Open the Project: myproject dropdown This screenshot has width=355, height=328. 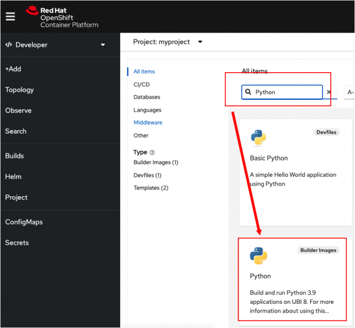[x=167, y=42]
